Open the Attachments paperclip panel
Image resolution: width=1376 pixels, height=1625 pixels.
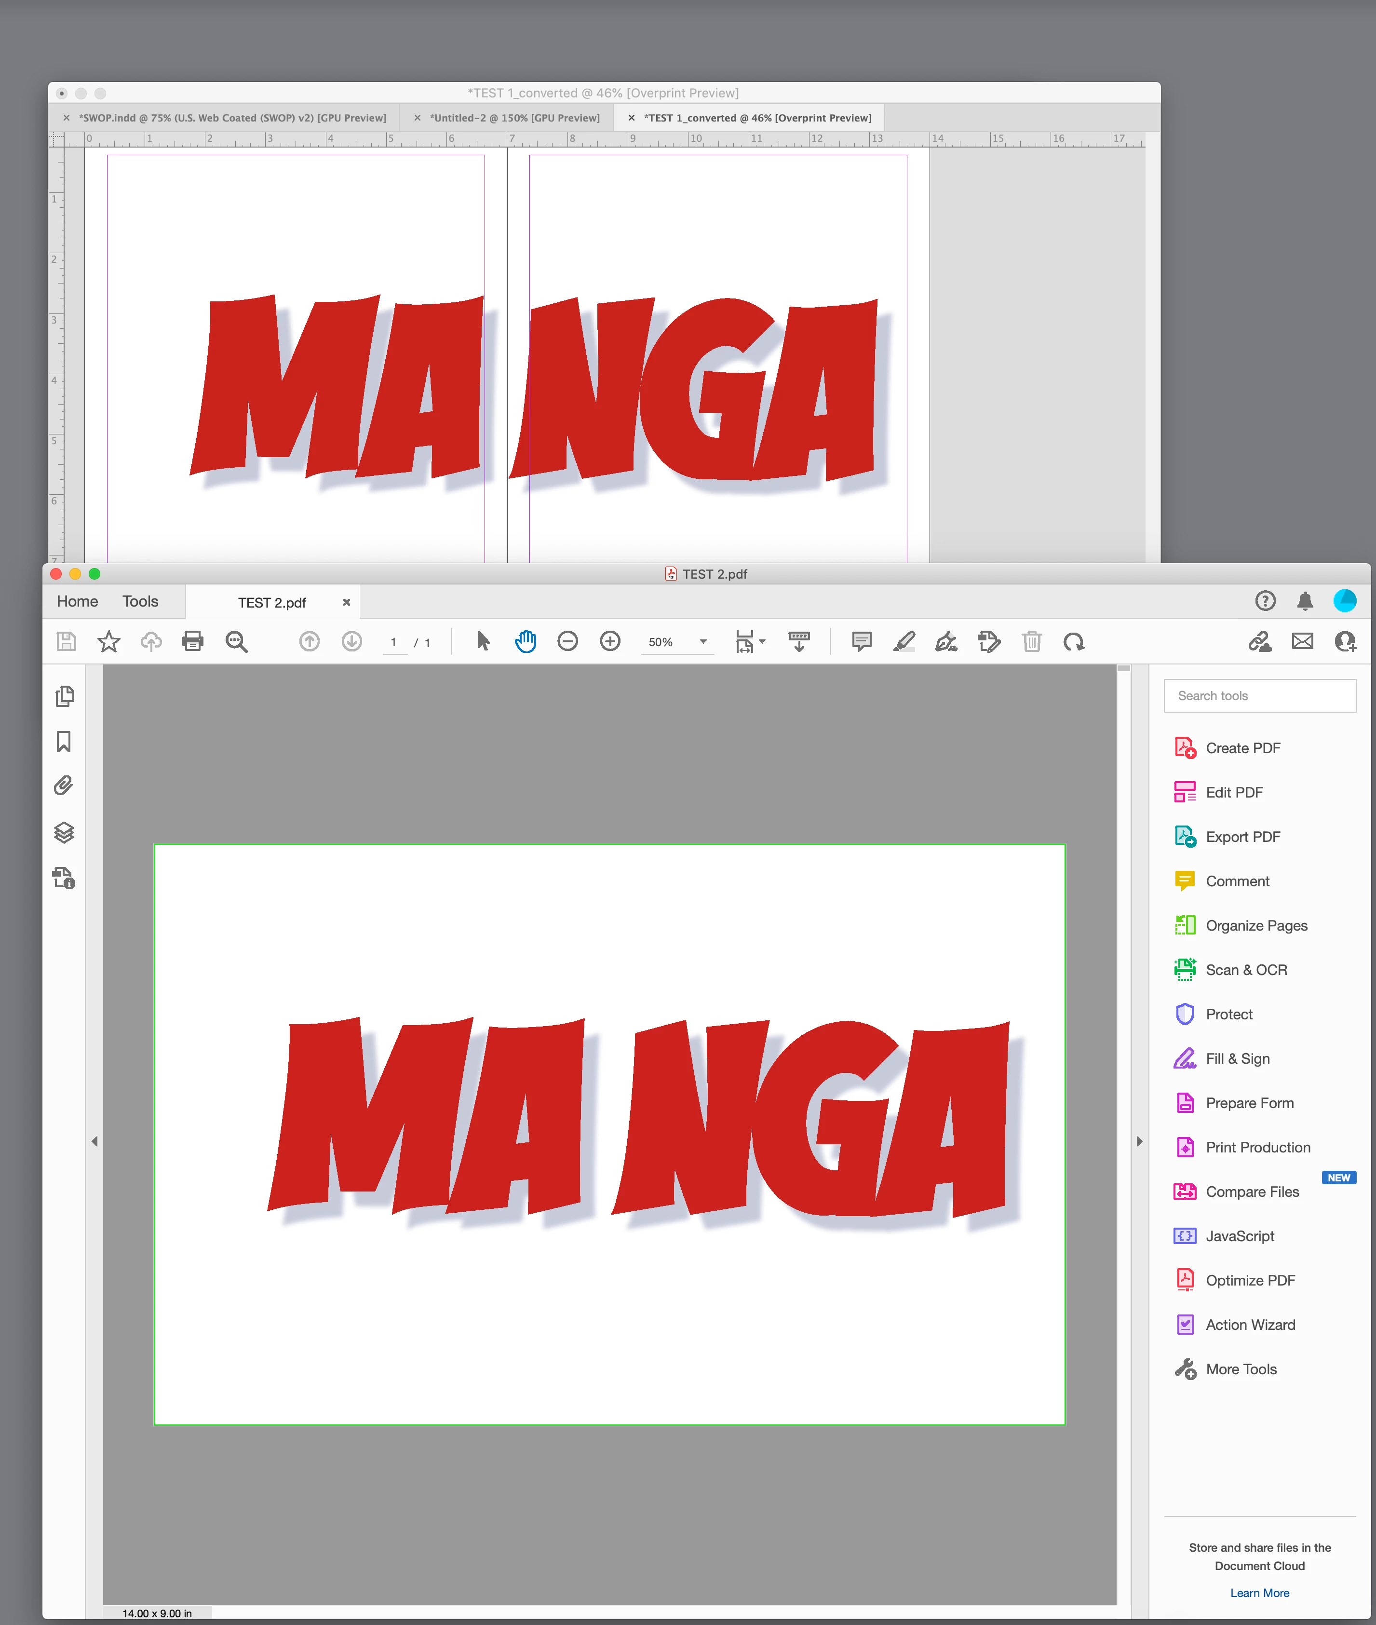point(64,785)
